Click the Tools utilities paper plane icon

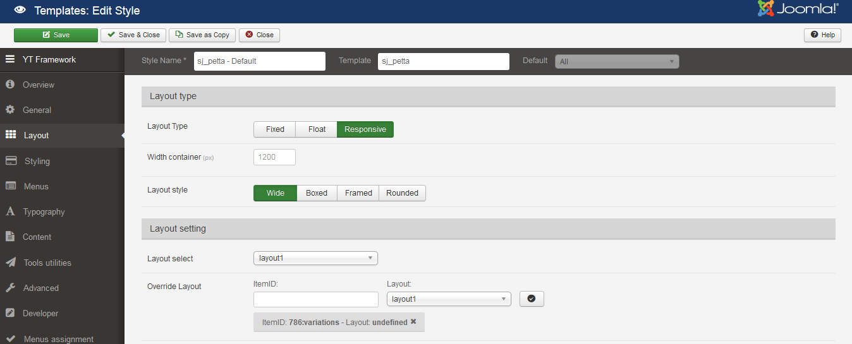tap(11, 263)
